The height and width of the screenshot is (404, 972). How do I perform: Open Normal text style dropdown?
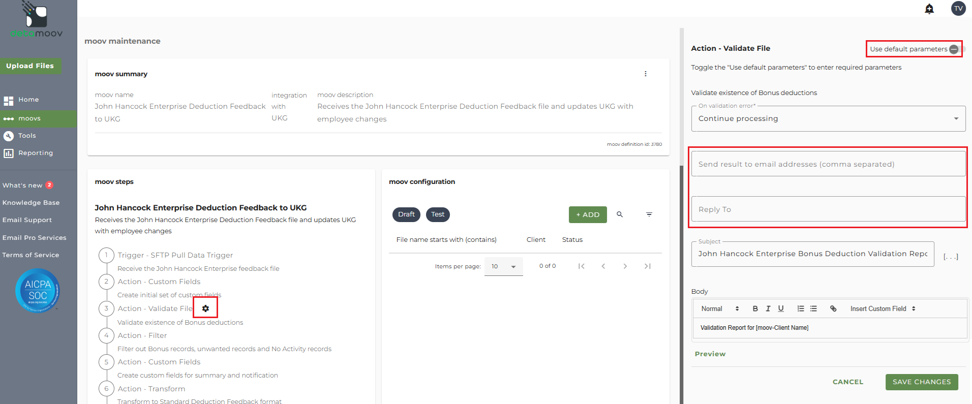pyautogui.click(x=720, y=308)
